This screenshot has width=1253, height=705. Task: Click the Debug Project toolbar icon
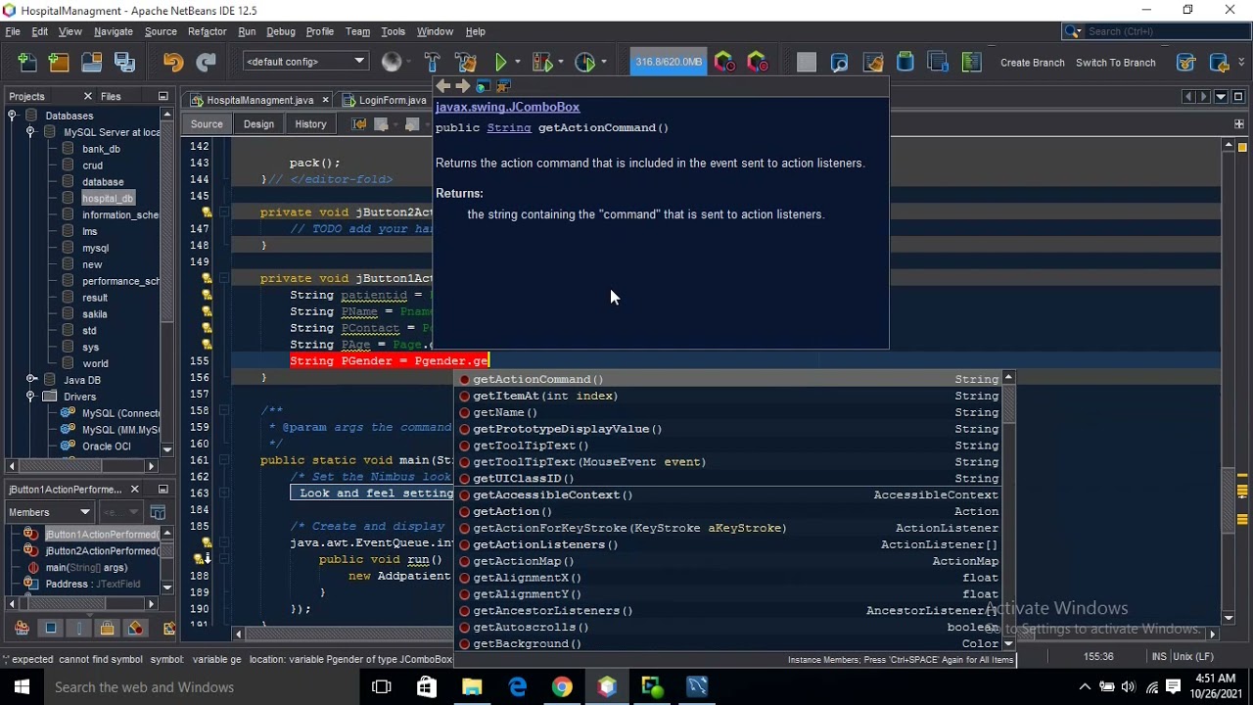tap(541, 63)
